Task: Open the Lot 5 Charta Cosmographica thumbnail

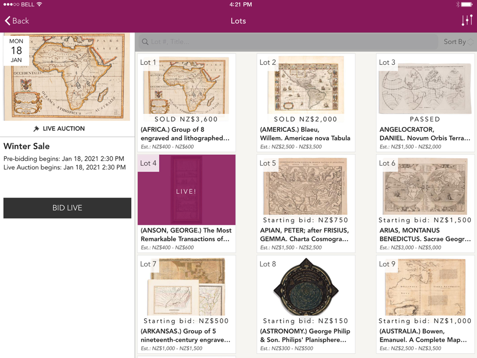Action: 306,186
